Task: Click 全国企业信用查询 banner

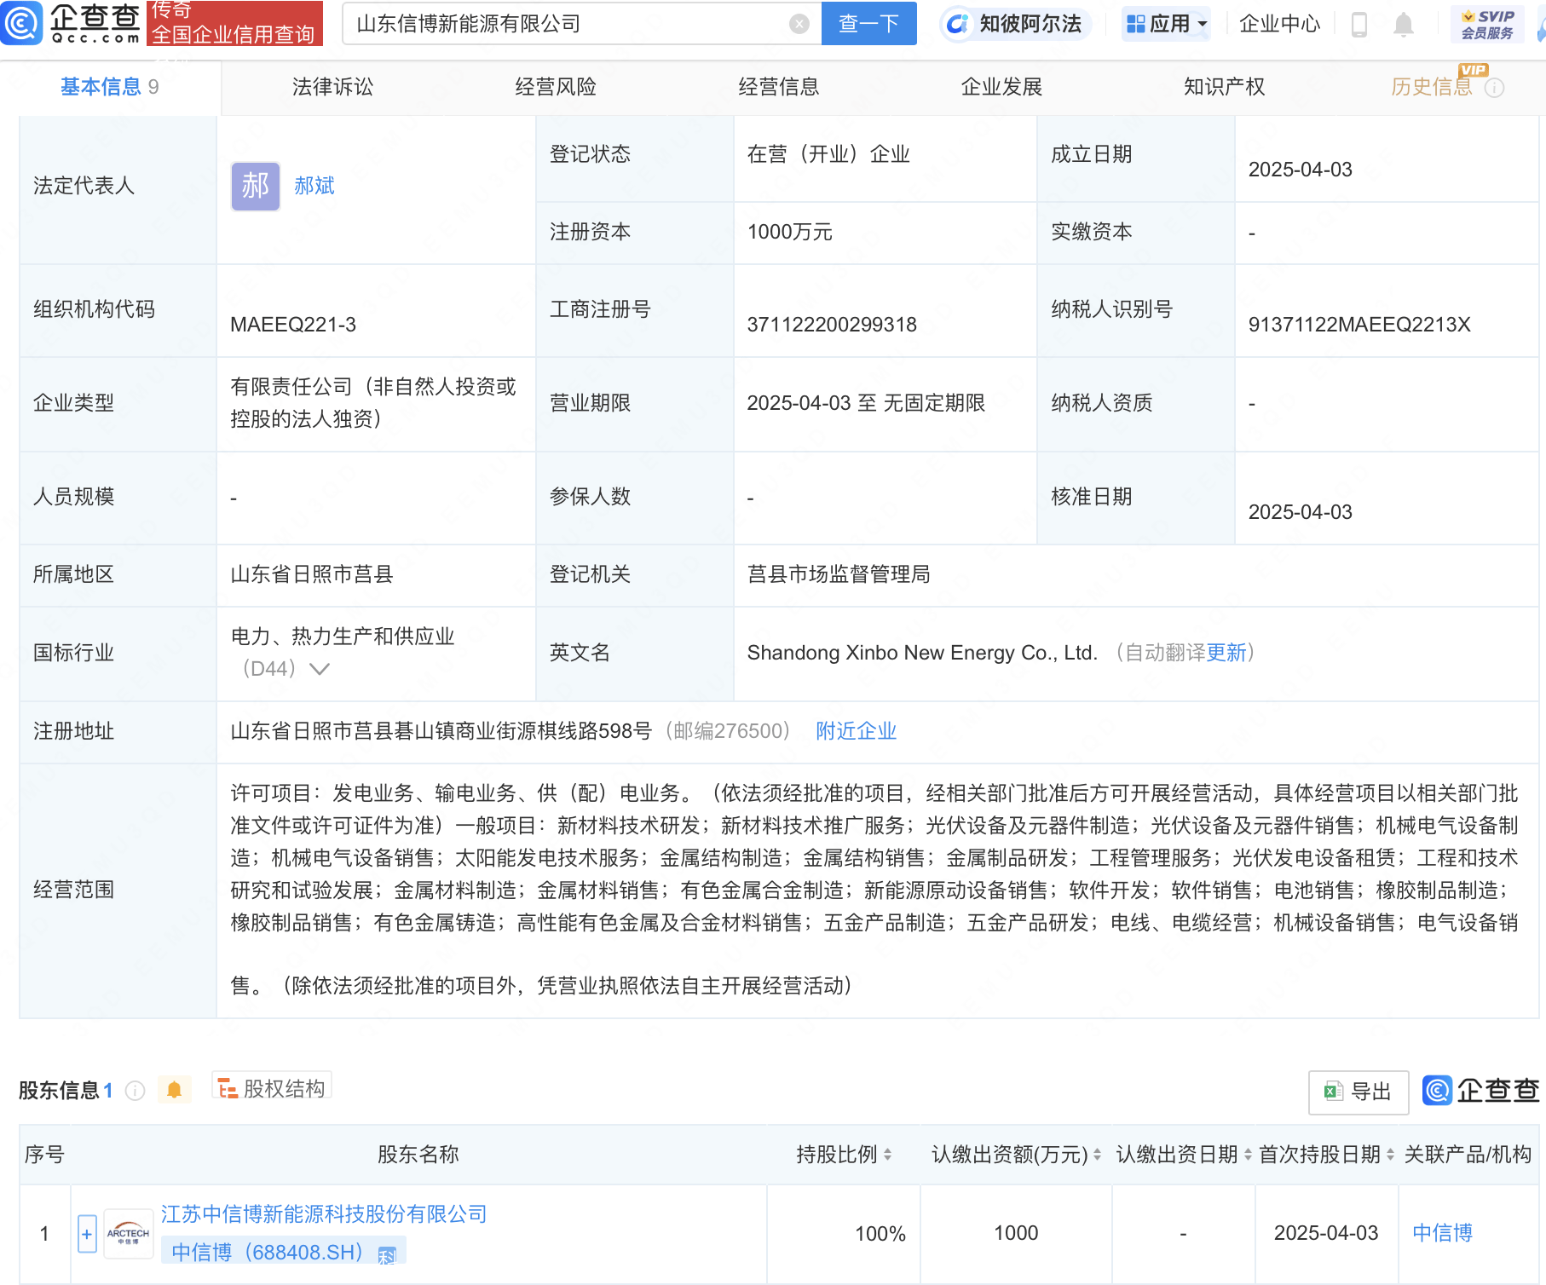Action: coord(234,23)
